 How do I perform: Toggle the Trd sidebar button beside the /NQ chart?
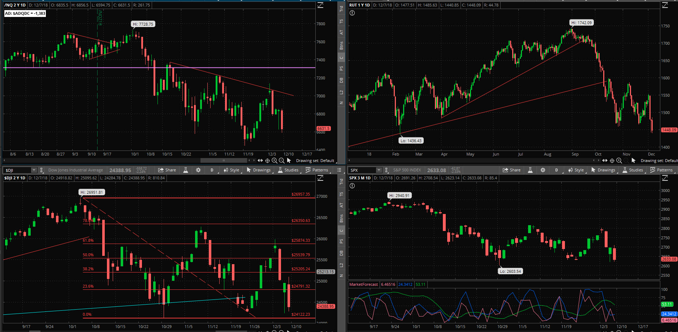(341, 9)
